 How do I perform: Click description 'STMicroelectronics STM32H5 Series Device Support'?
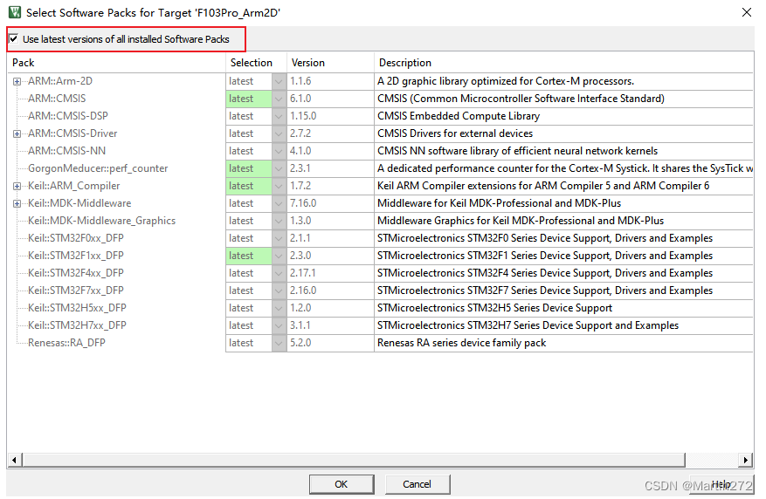pyautogui.click(x=495, y=308)
